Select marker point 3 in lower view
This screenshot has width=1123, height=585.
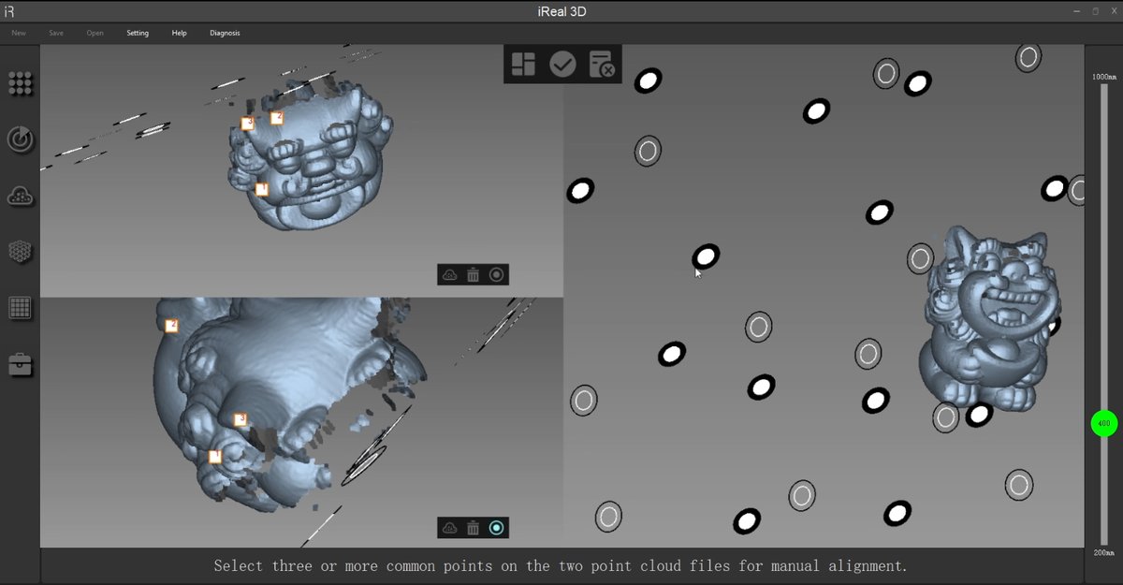pyautogui.click(x=241, y=419)
